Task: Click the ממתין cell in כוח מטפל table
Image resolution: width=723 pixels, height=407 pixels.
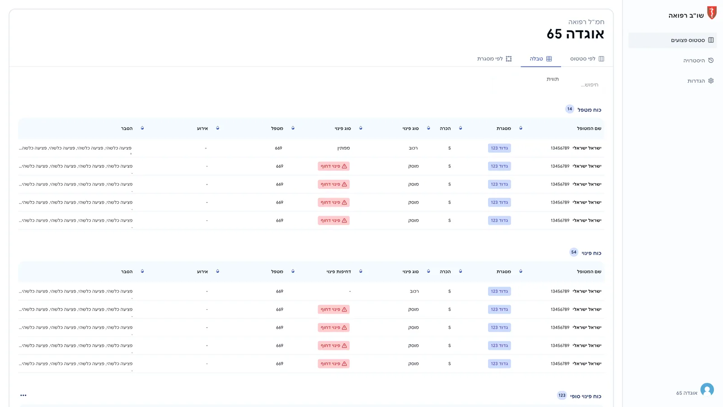Action: [343, 148]
